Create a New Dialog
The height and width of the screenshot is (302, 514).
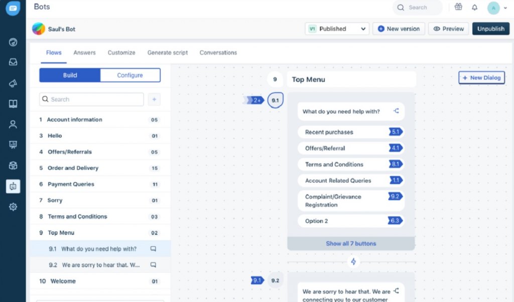tap(481, 77)
